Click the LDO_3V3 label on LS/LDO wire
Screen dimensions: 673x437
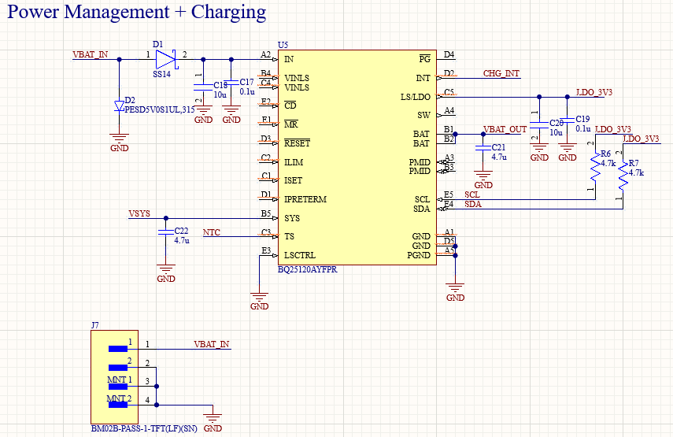(594, 92)
